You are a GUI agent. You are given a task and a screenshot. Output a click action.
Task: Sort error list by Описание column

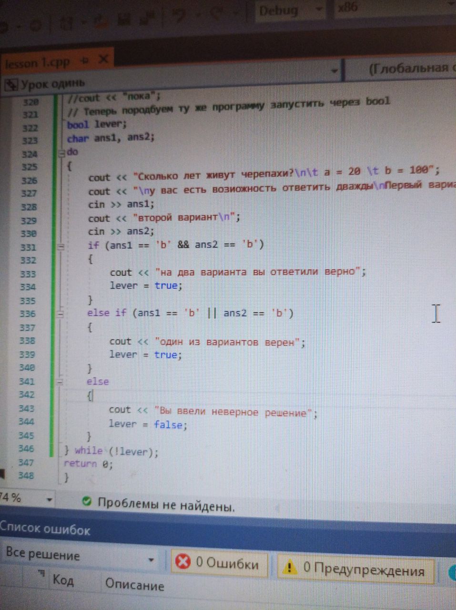[x=134, y=585]
